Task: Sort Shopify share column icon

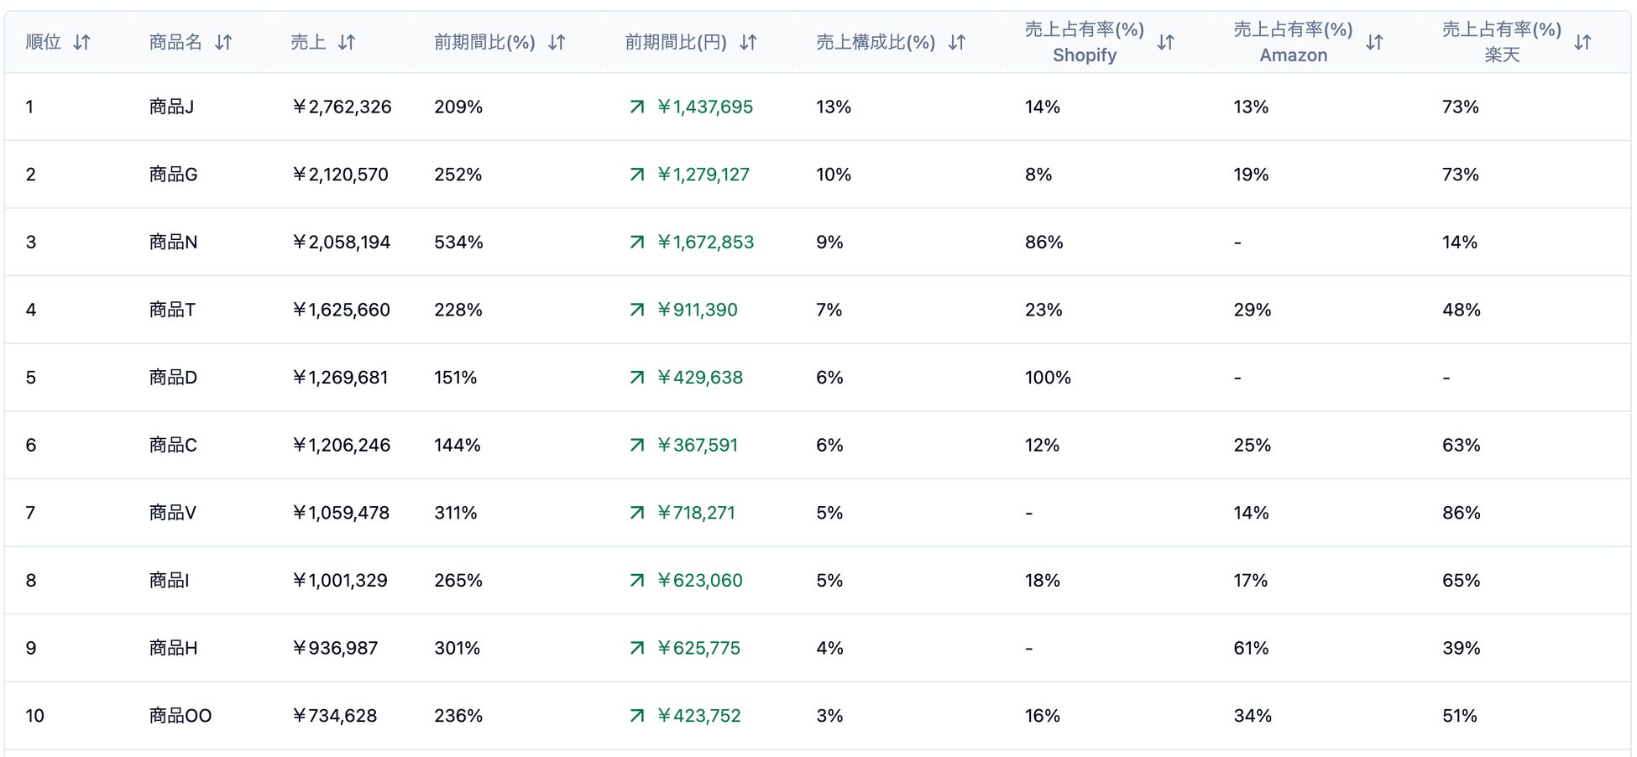Action: pyautogui.click(x=1165, y=42)
